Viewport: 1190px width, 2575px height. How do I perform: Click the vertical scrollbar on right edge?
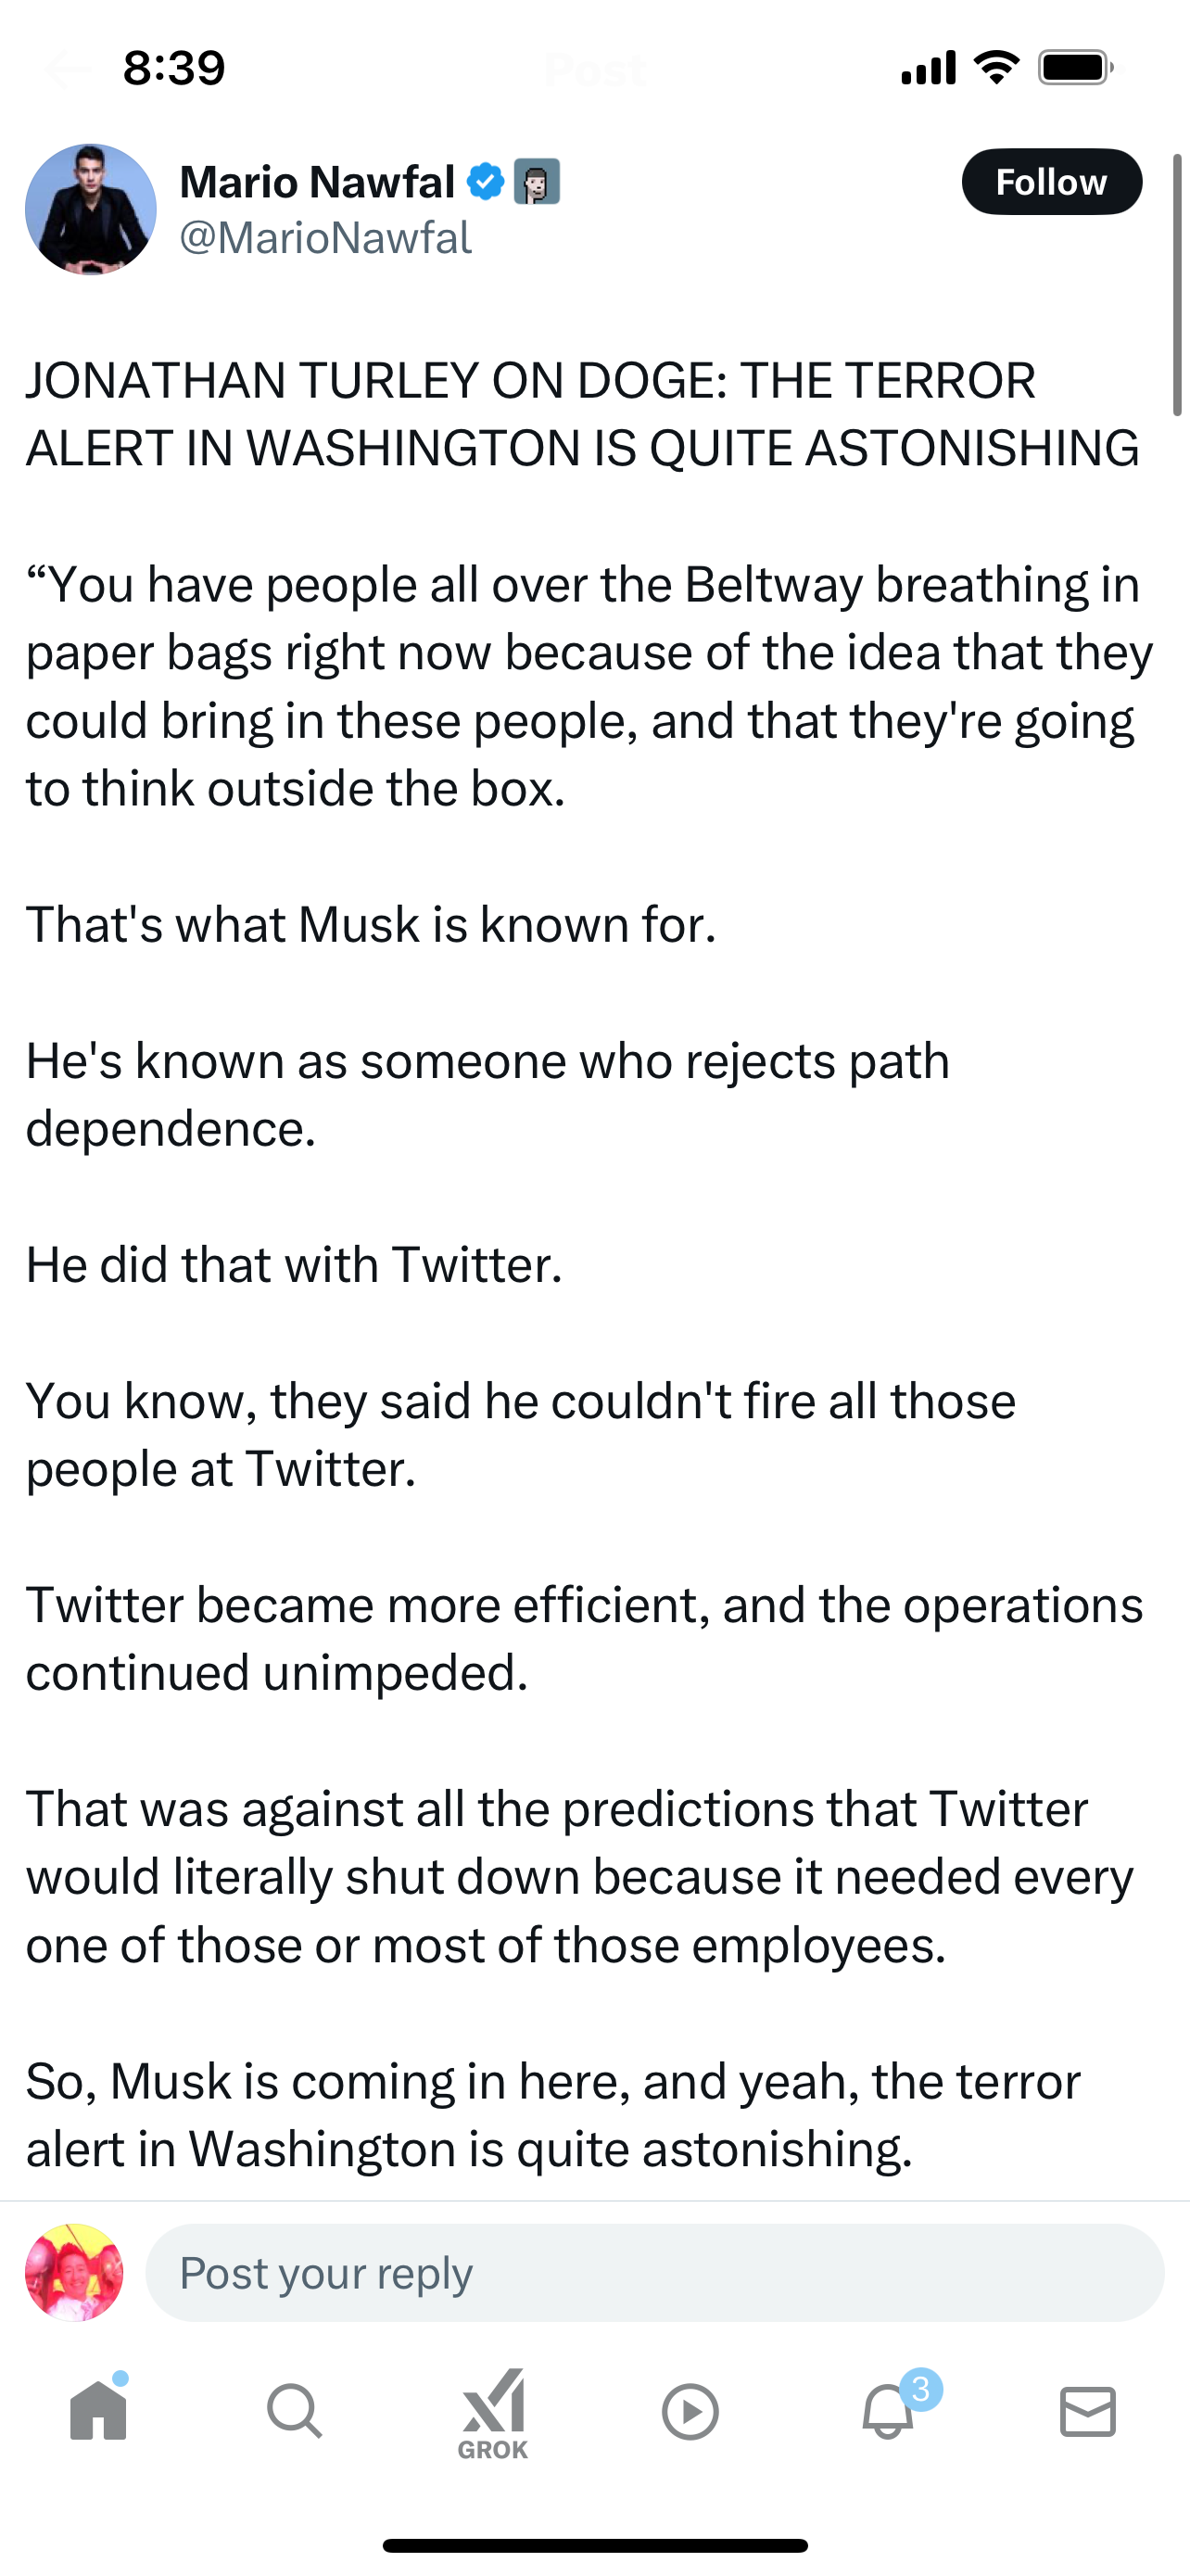click(1177, 285)
